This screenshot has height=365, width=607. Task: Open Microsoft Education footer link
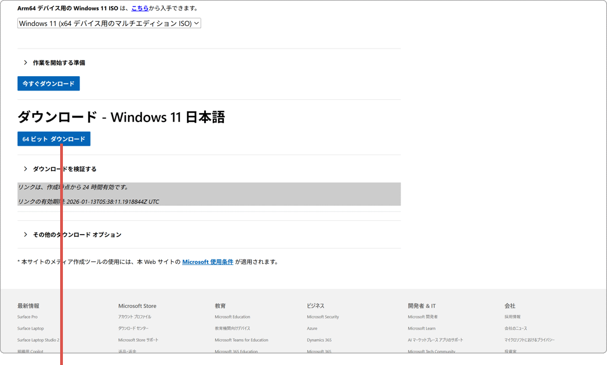tap(232, 317)
